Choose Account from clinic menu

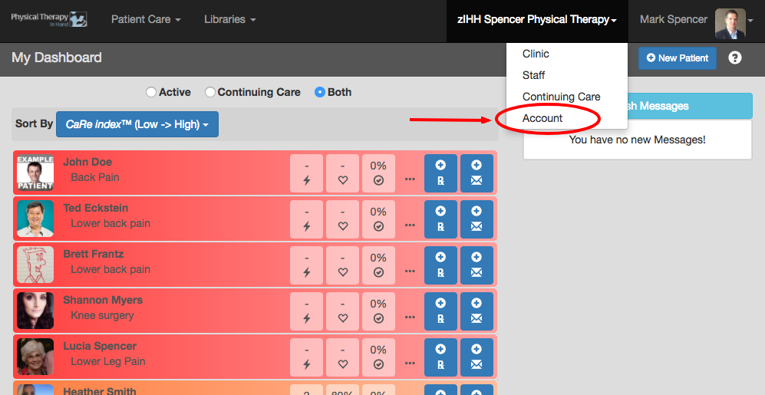point(542,118)
